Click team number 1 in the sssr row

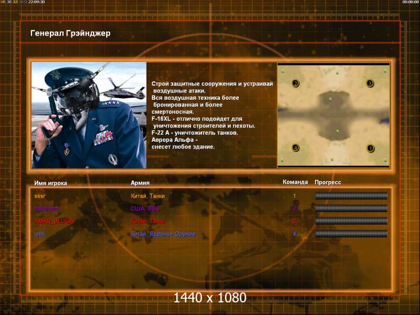click(295, 196)
